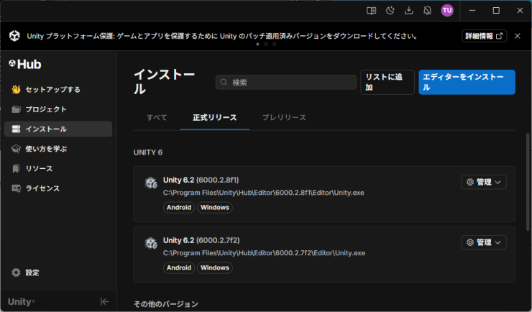Select ライセンス in the sidebar
The height and width of the screenshot is (312, 532).
tap(42, 188)
